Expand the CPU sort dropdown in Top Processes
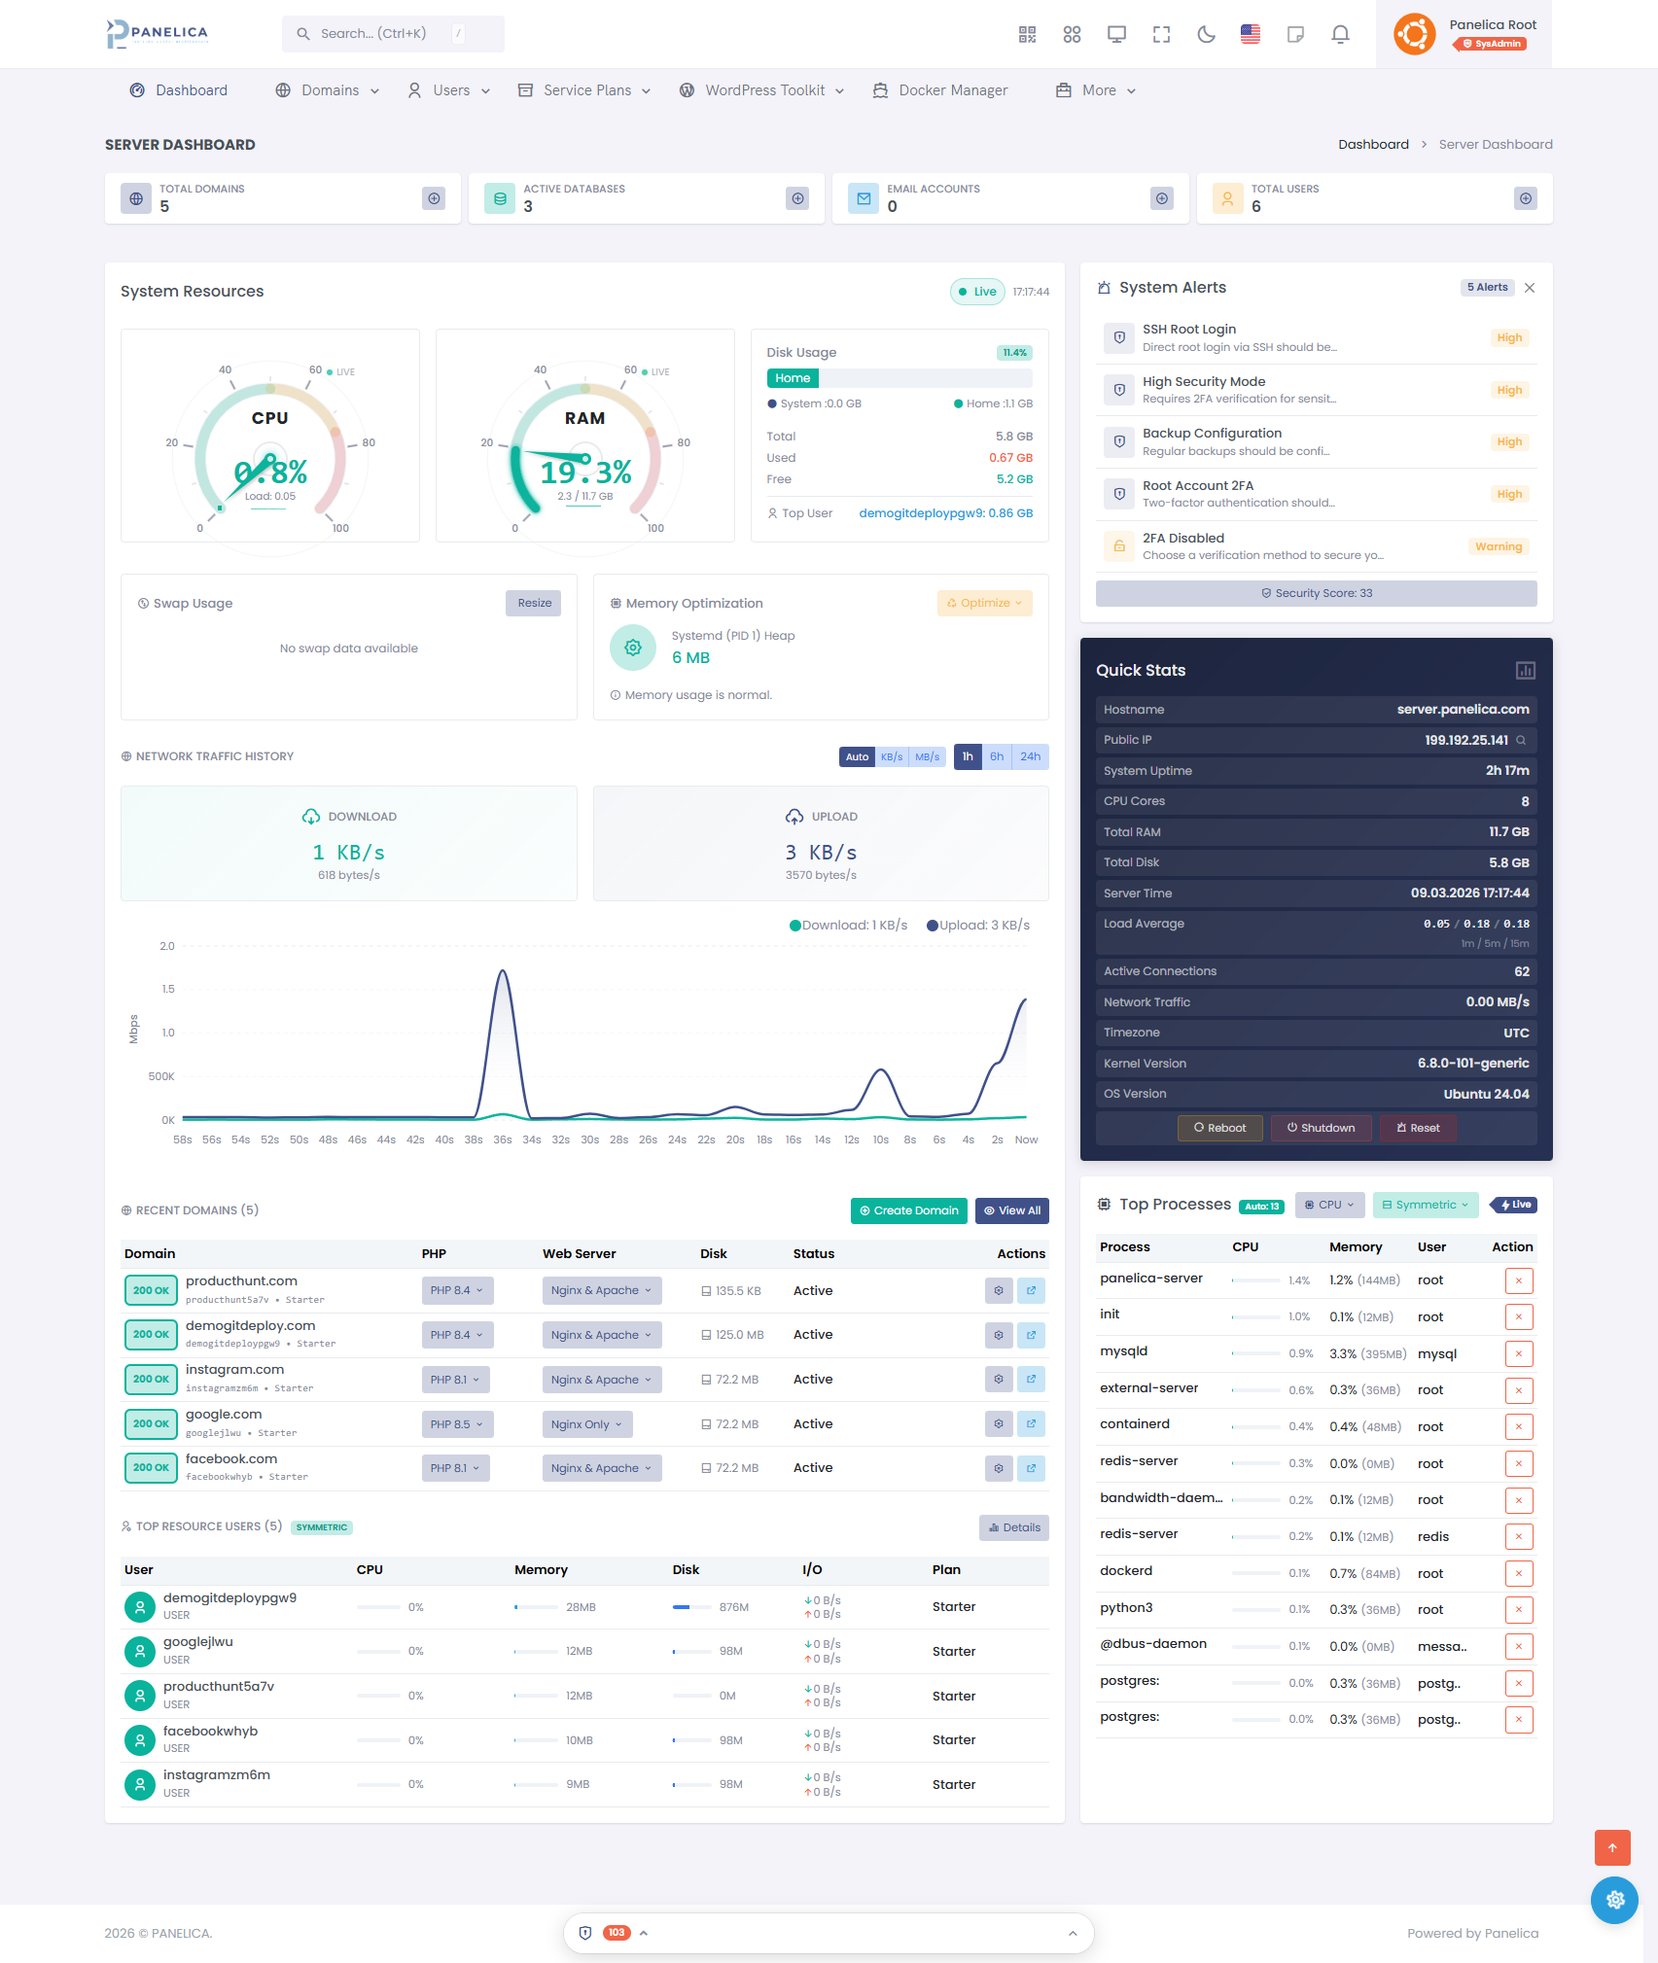The width and height of the screenshot is (1658, 1963). coord(1328,1204)
